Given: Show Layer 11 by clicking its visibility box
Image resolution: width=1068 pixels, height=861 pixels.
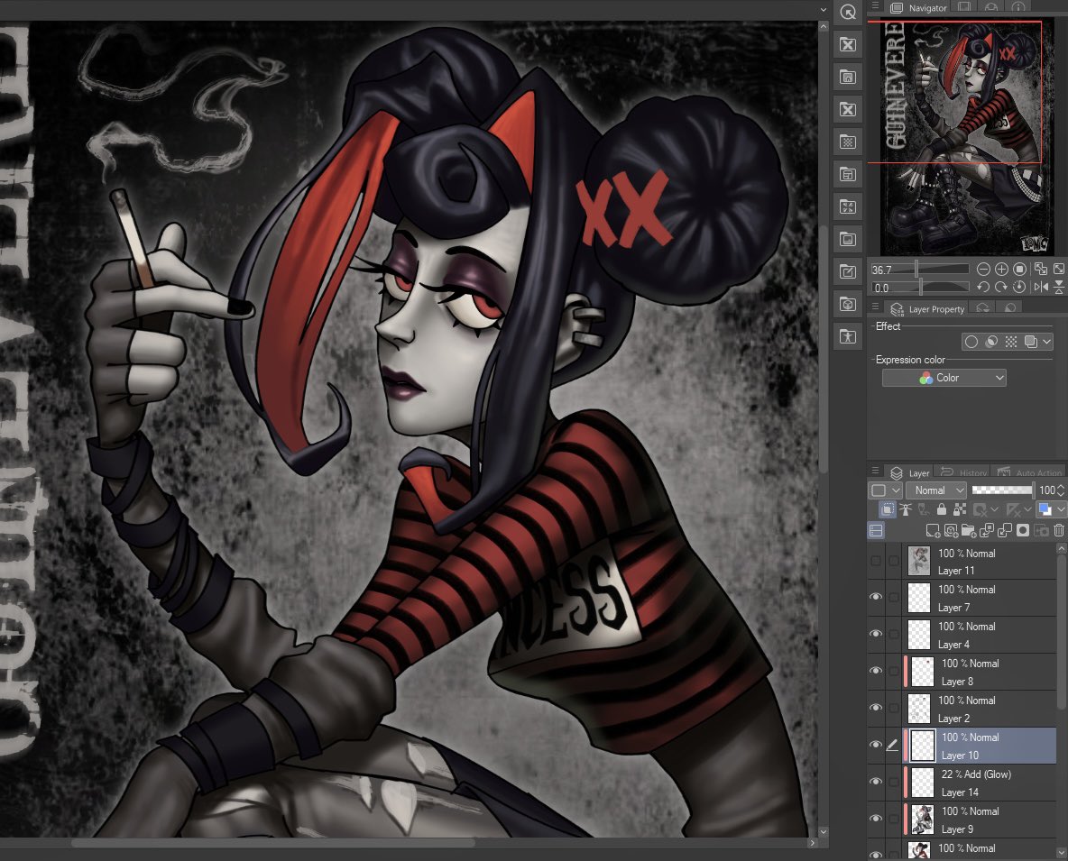Looking at the screenshot, I should (x=876, y=561).
